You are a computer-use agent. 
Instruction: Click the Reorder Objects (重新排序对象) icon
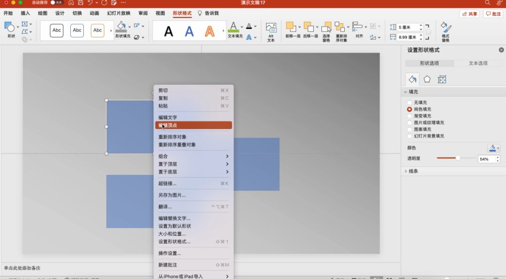pos(340,27)
